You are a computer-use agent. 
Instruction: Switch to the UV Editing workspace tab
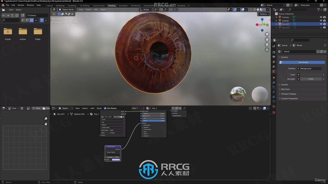85,6
